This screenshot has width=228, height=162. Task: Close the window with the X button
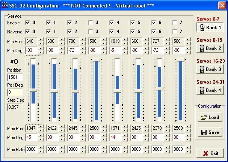pos(222,6)
